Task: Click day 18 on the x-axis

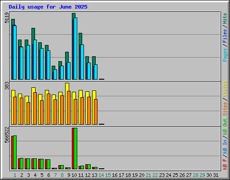Action: click(128, 175)
